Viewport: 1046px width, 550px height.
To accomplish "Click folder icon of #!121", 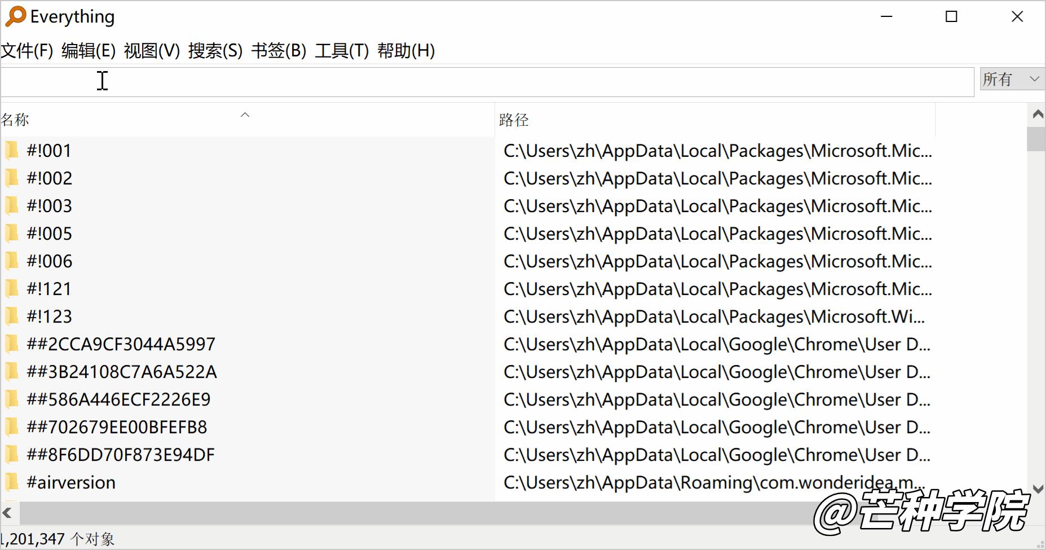I will pos(12,289).
